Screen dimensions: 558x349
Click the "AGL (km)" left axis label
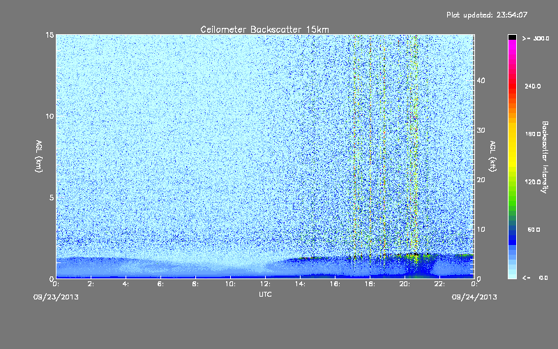pos(39,156)
